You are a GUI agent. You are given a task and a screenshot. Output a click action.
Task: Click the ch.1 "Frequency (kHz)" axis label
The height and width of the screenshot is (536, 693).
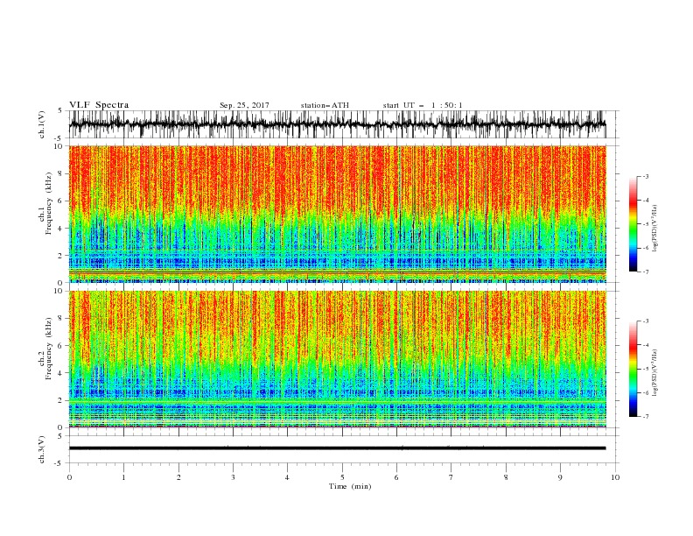coord(49,203)
